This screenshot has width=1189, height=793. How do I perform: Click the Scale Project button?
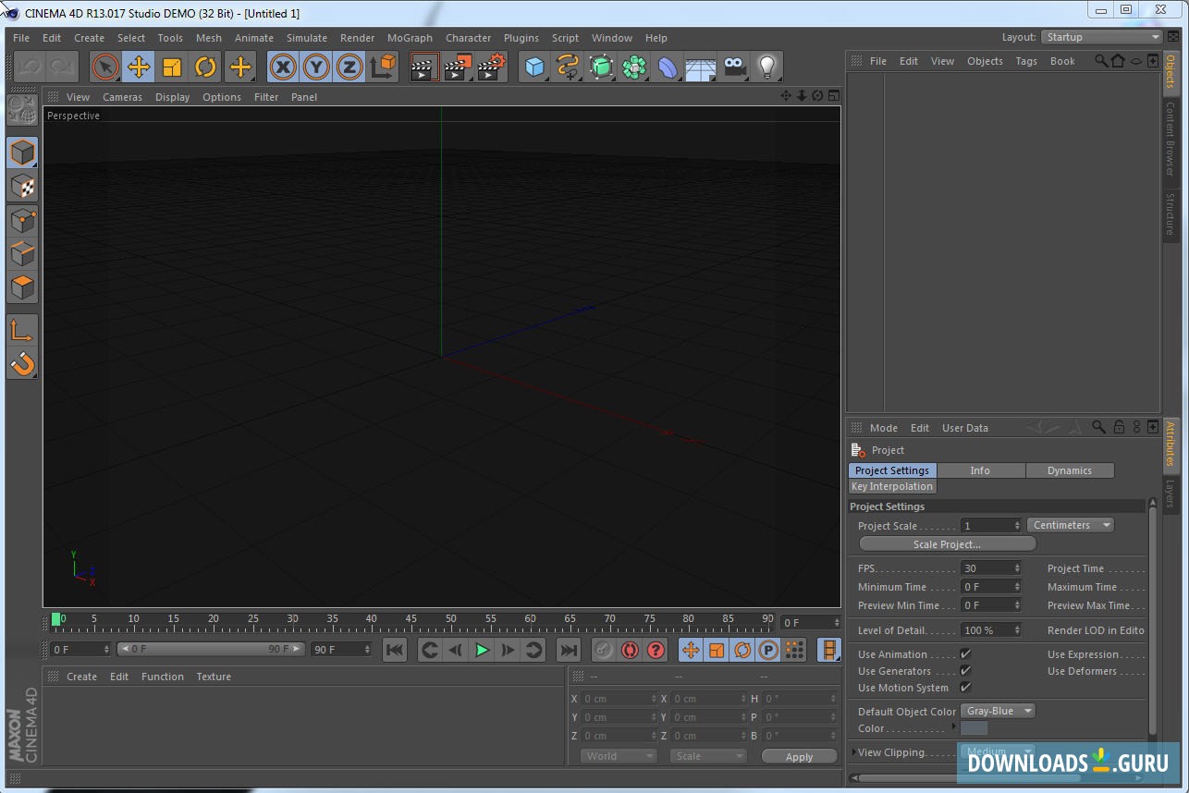click(x=947, y=544)
